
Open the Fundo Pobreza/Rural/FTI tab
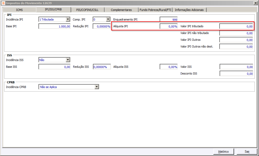(155, 10)
